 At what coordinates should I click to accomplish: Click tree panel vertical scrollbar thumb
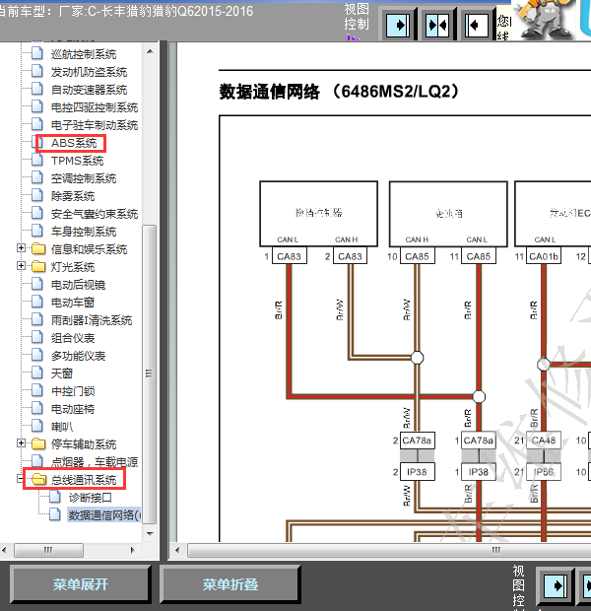click(x=149, y=374)
